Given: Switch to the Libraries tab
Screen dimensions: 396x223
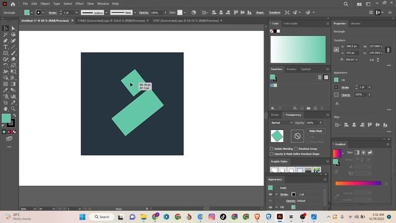Looking at the screenshot, I should (355, 24).
